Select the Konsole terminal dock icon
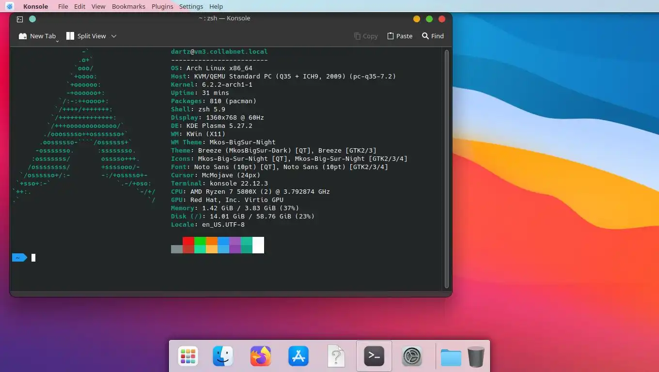Viewport: 659px width, 372px height. point(374,356)
